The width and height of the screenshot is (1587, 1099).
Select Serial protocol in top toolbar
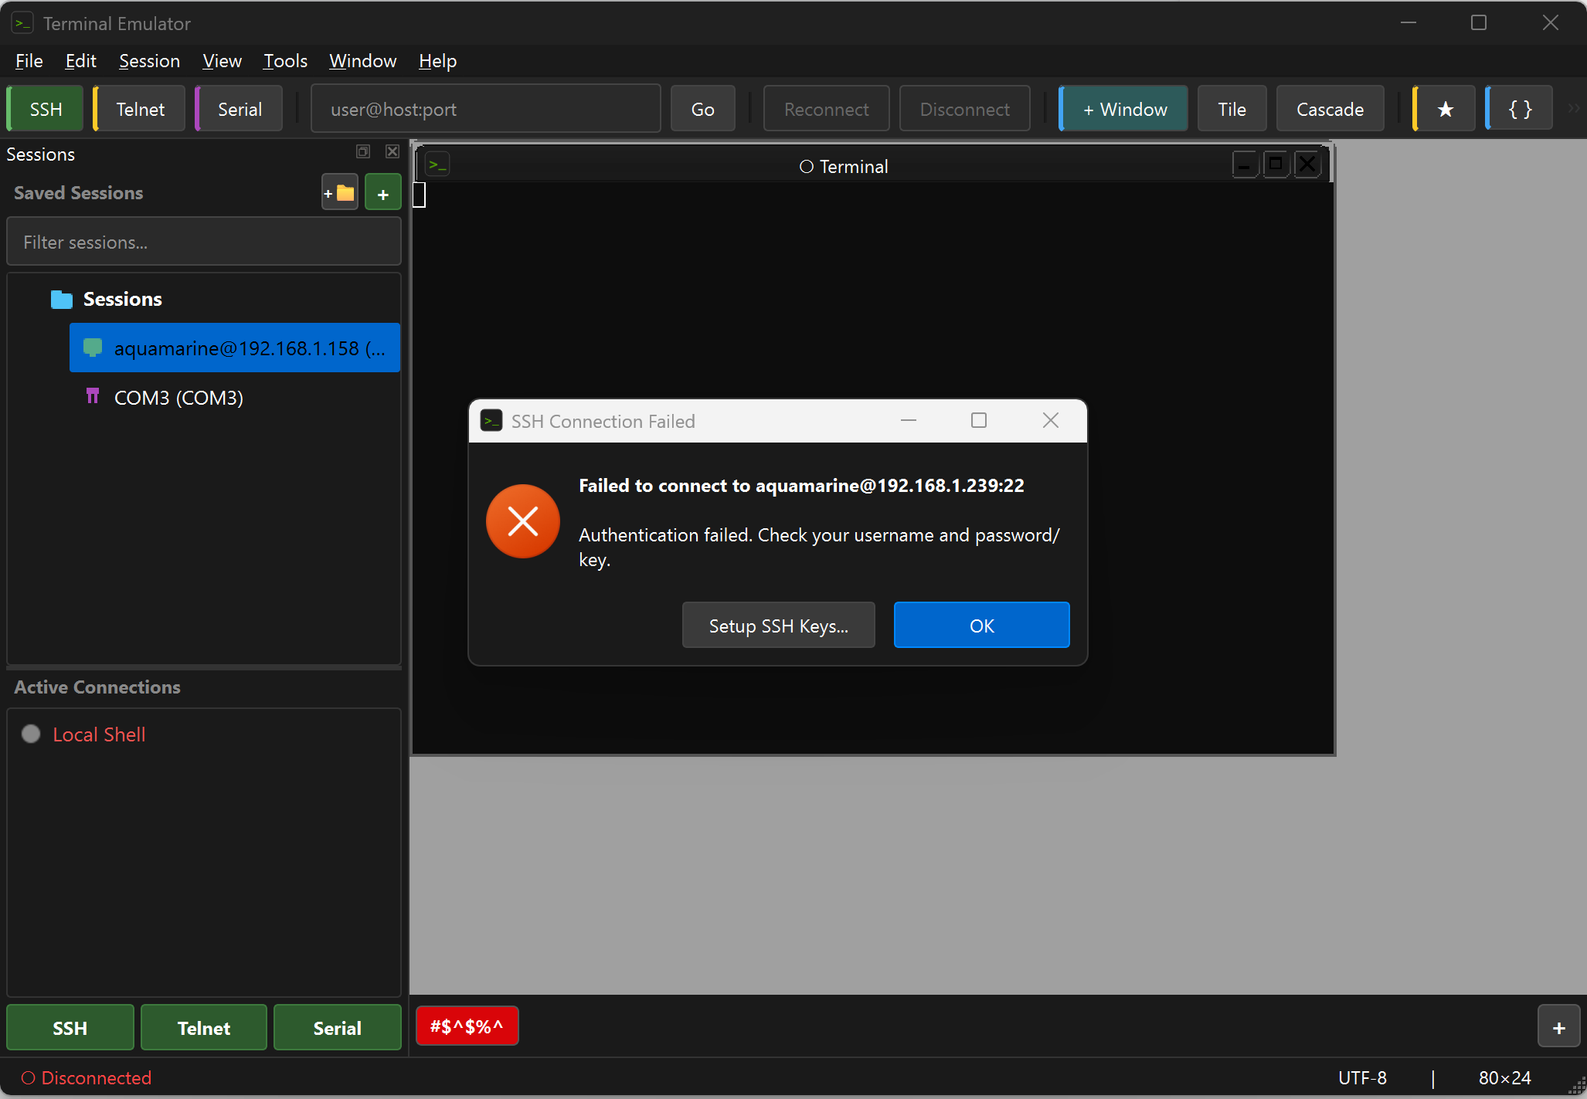(240, 109)
